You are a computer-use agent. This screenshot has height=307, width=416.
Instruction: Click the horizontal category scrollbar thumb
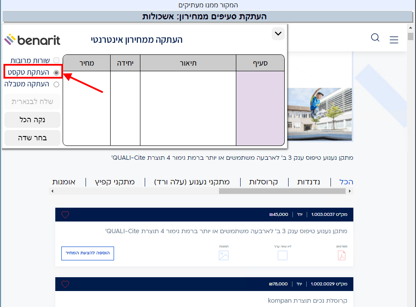tap(285, 191)
